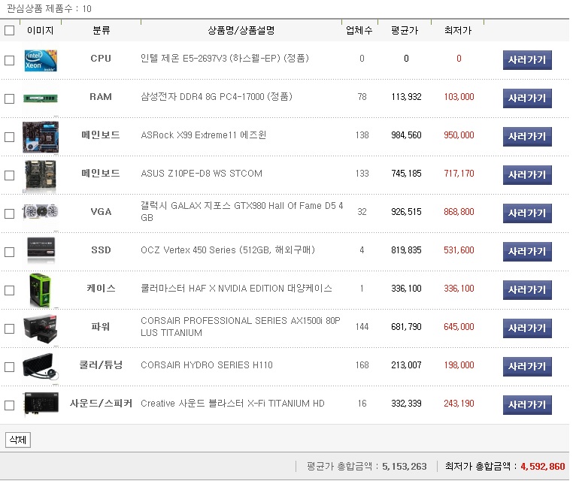Open product link CORSAIR HYDRO SERIES H110
Image resolution: width=573 pixels, height=484 pixels.
(207, 365)
